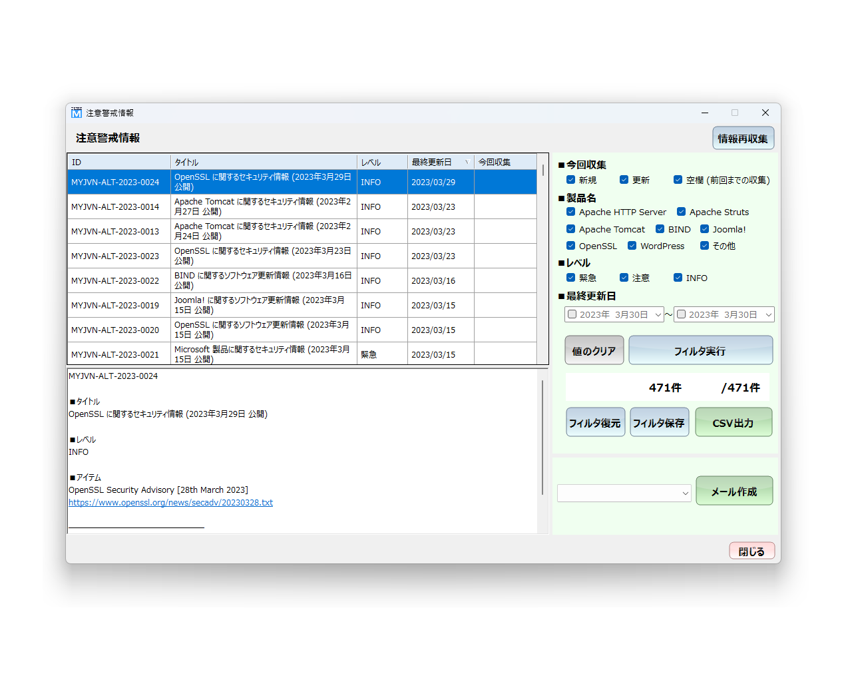This screenshot has height=682, width=852.
Task: Close the dialog with 閉じる button
Action: point(752,551)
